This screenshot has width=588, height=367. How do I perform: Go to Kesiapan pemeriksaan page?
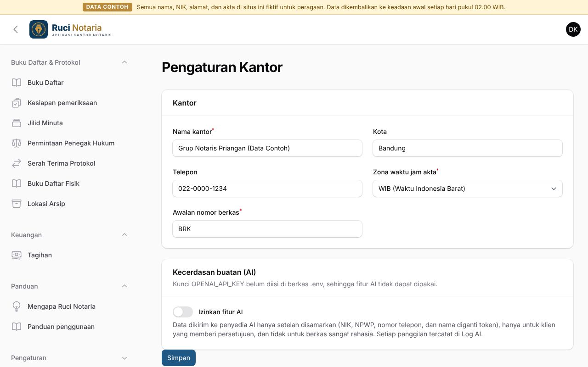(70, 103)
